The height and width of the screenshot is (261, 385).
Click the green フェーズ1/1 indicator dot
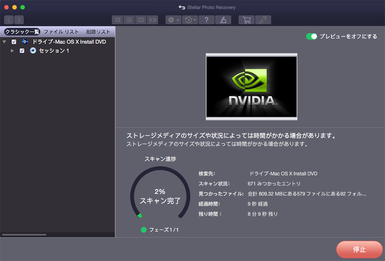pos(144,230)
